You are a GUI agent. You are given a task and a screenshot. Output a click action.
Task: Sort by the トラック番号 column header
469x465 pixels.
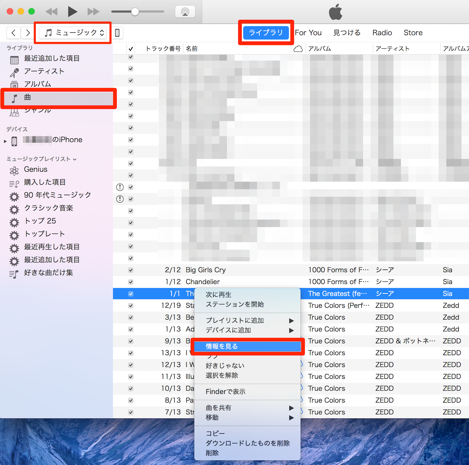[163, 49]
